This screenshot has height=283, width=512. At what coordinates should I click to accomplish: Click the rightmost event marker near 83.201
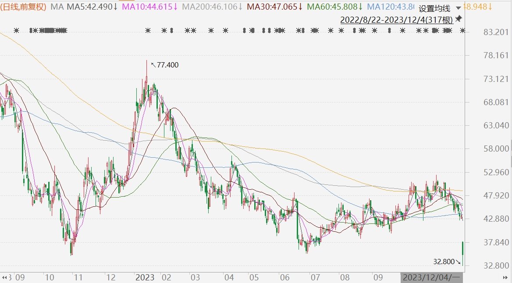[x=463, y=31]
